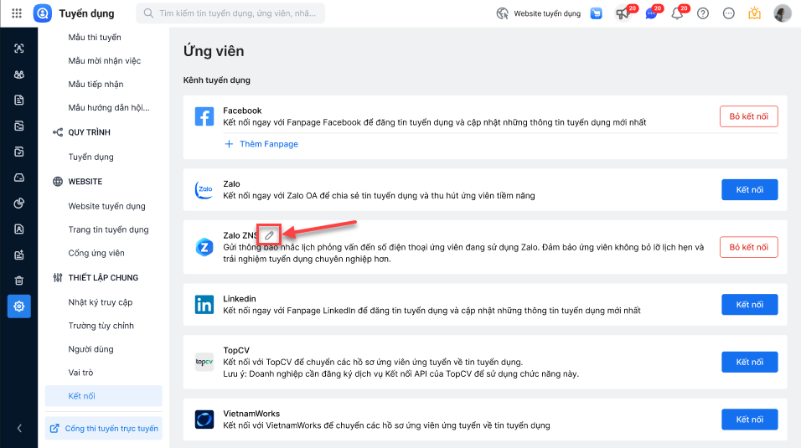Open Cổng ứng viên menu item
The height and width of the screenshot is (448, 801).
point(96,253)
